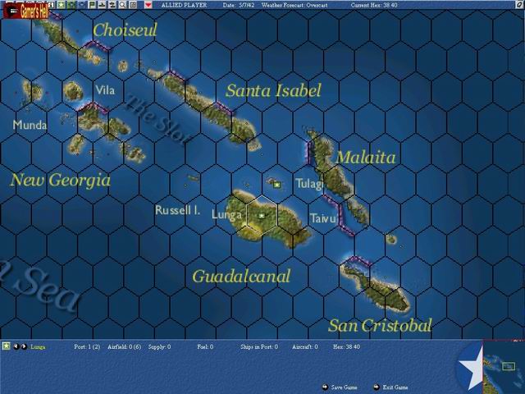The width and height of the screenshot is (525, 394).
Task: Click the Airfield: 0 (6) value
Action: [124, 346]
